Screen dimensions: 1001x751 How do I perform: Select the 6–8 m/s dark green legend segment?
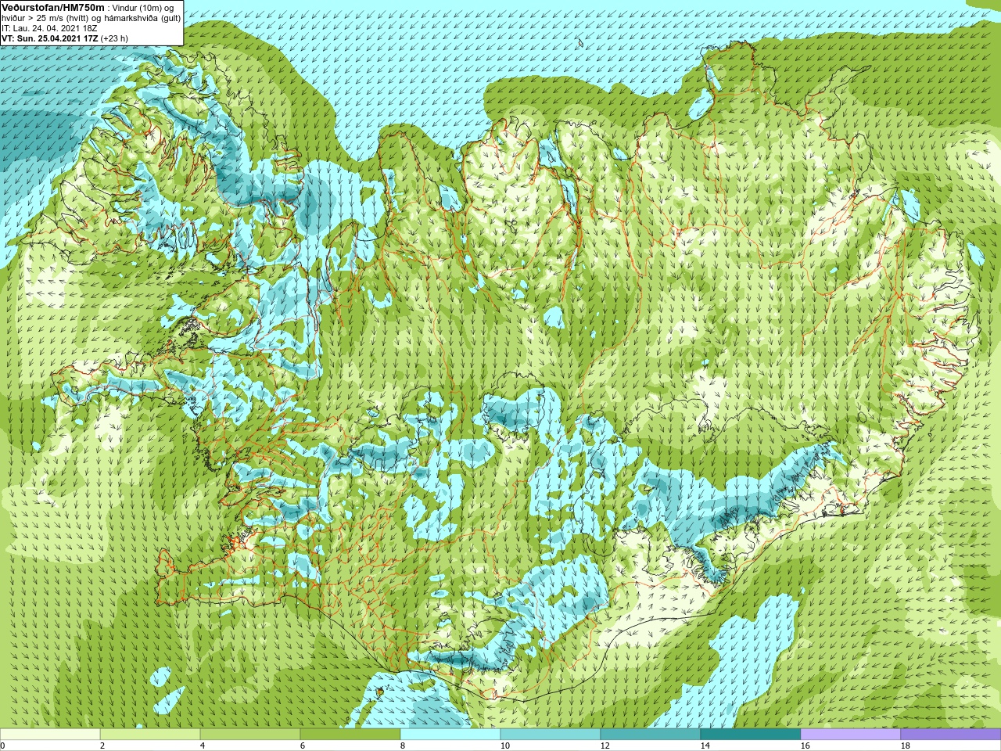click(x=350, y=735)
